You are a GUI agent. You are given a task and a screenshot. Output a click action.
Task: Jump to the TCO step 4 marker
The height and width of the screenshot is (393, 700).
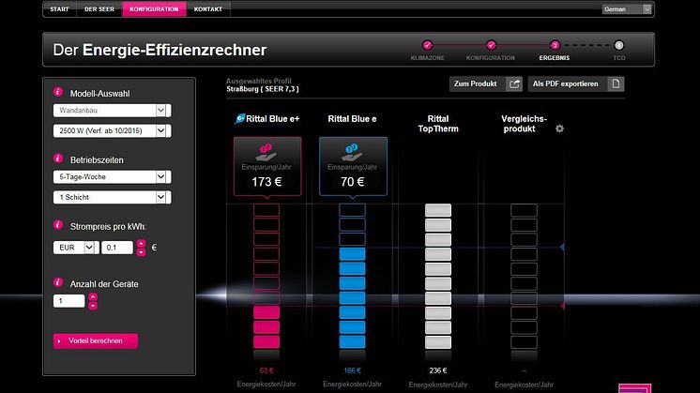(618, 45)
